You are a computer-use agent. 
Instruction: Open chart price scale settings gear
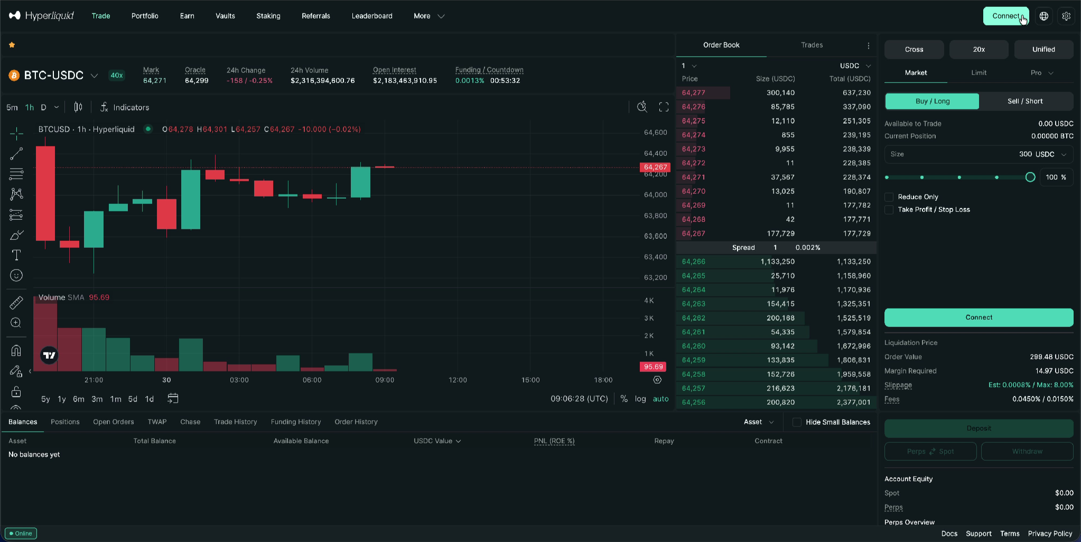657,380
